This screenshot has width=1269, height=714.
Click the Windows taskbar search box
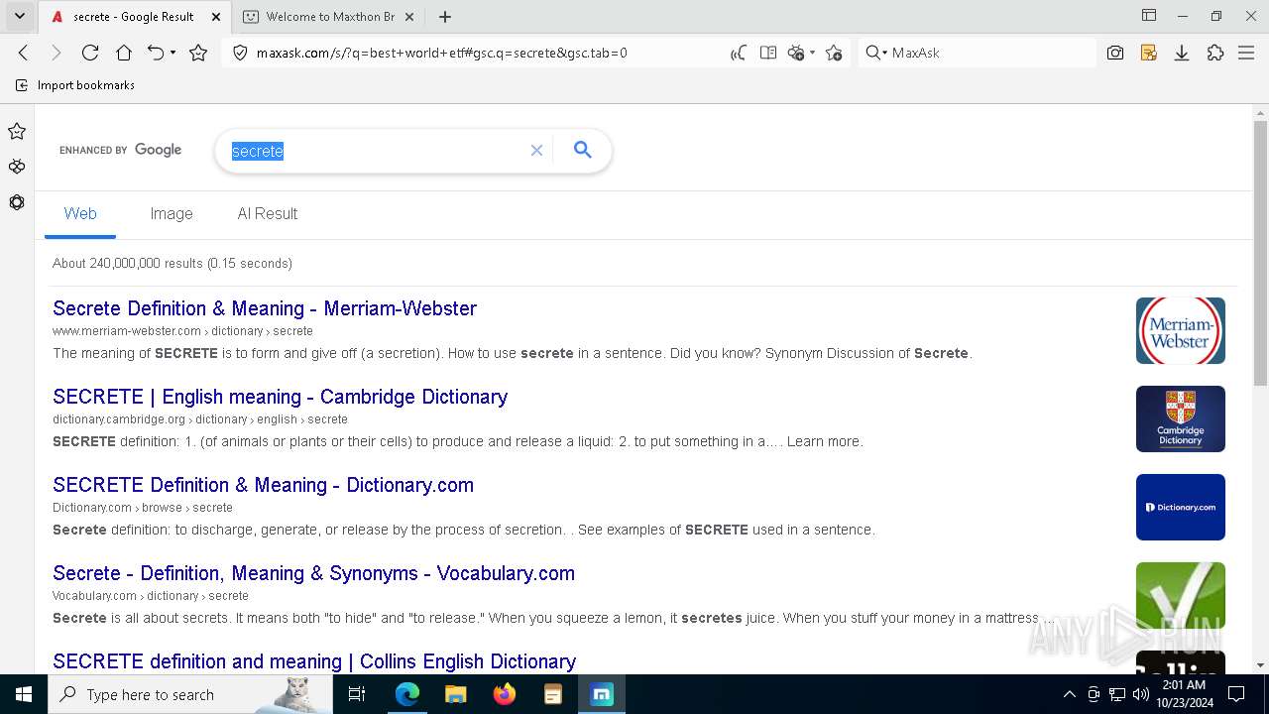point(190,694)
